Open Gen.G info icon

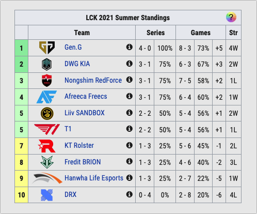coord(130,47)
